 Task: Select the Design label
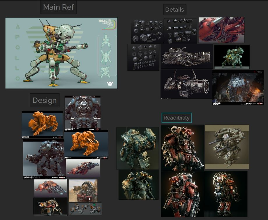coord(45,100)
